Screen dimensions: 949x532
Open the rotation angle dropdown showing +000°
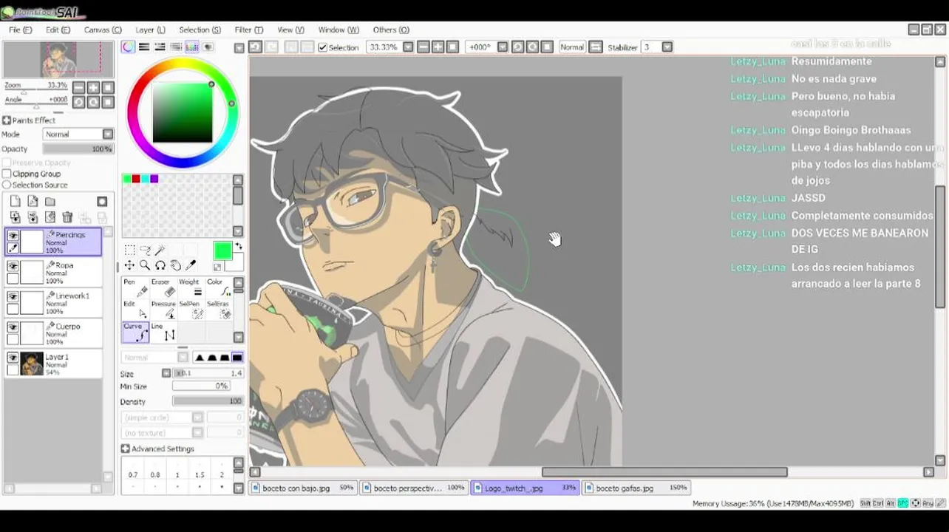pos(503,47)
